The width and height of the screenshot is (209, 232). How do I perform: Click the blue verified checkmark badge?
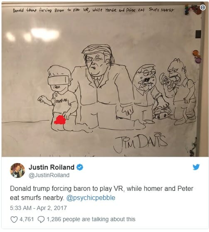pos(80,167)
